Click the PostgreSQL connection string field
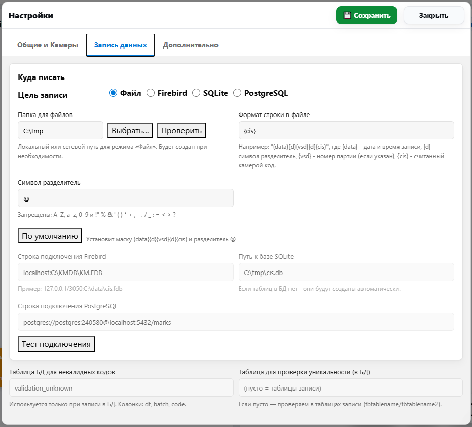Viewport: 472px width, 427px height. [236, 322]
